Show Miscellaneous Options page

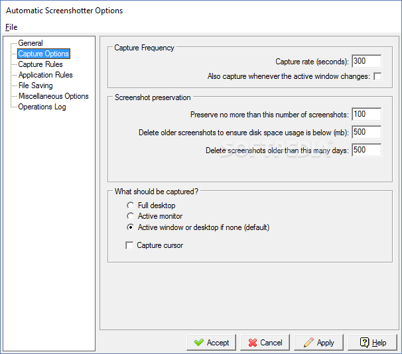(53, 96)
